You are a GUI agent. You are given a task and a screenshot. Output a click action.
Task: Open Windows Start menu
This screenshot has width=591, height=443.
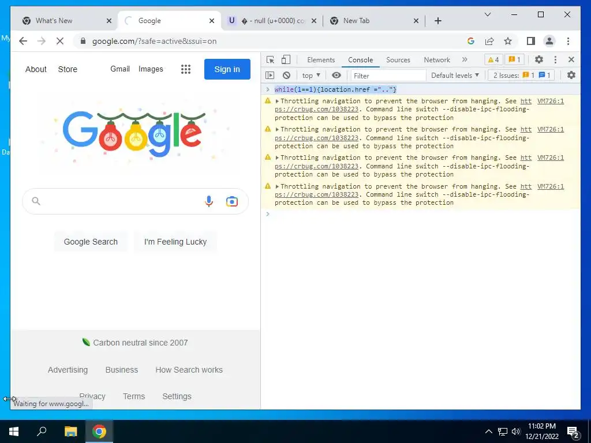coord(14,431)
